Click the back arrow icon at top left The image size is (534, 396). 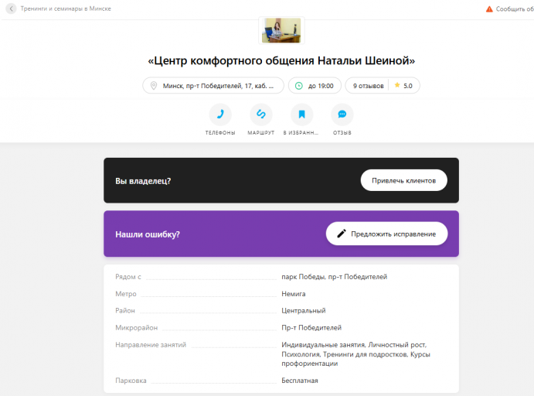click(x=11, y=9)
